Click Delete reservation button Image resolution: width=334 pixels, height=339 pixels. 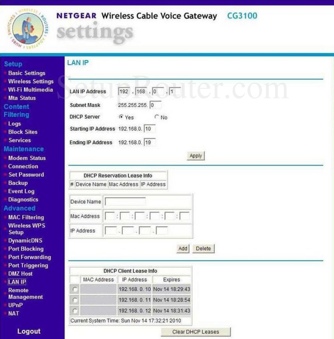click(203, 249)
